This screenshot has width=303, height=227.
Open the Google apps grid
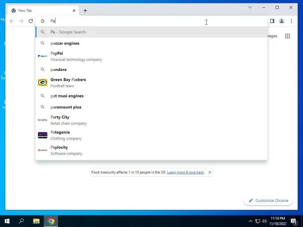(288, 36)
